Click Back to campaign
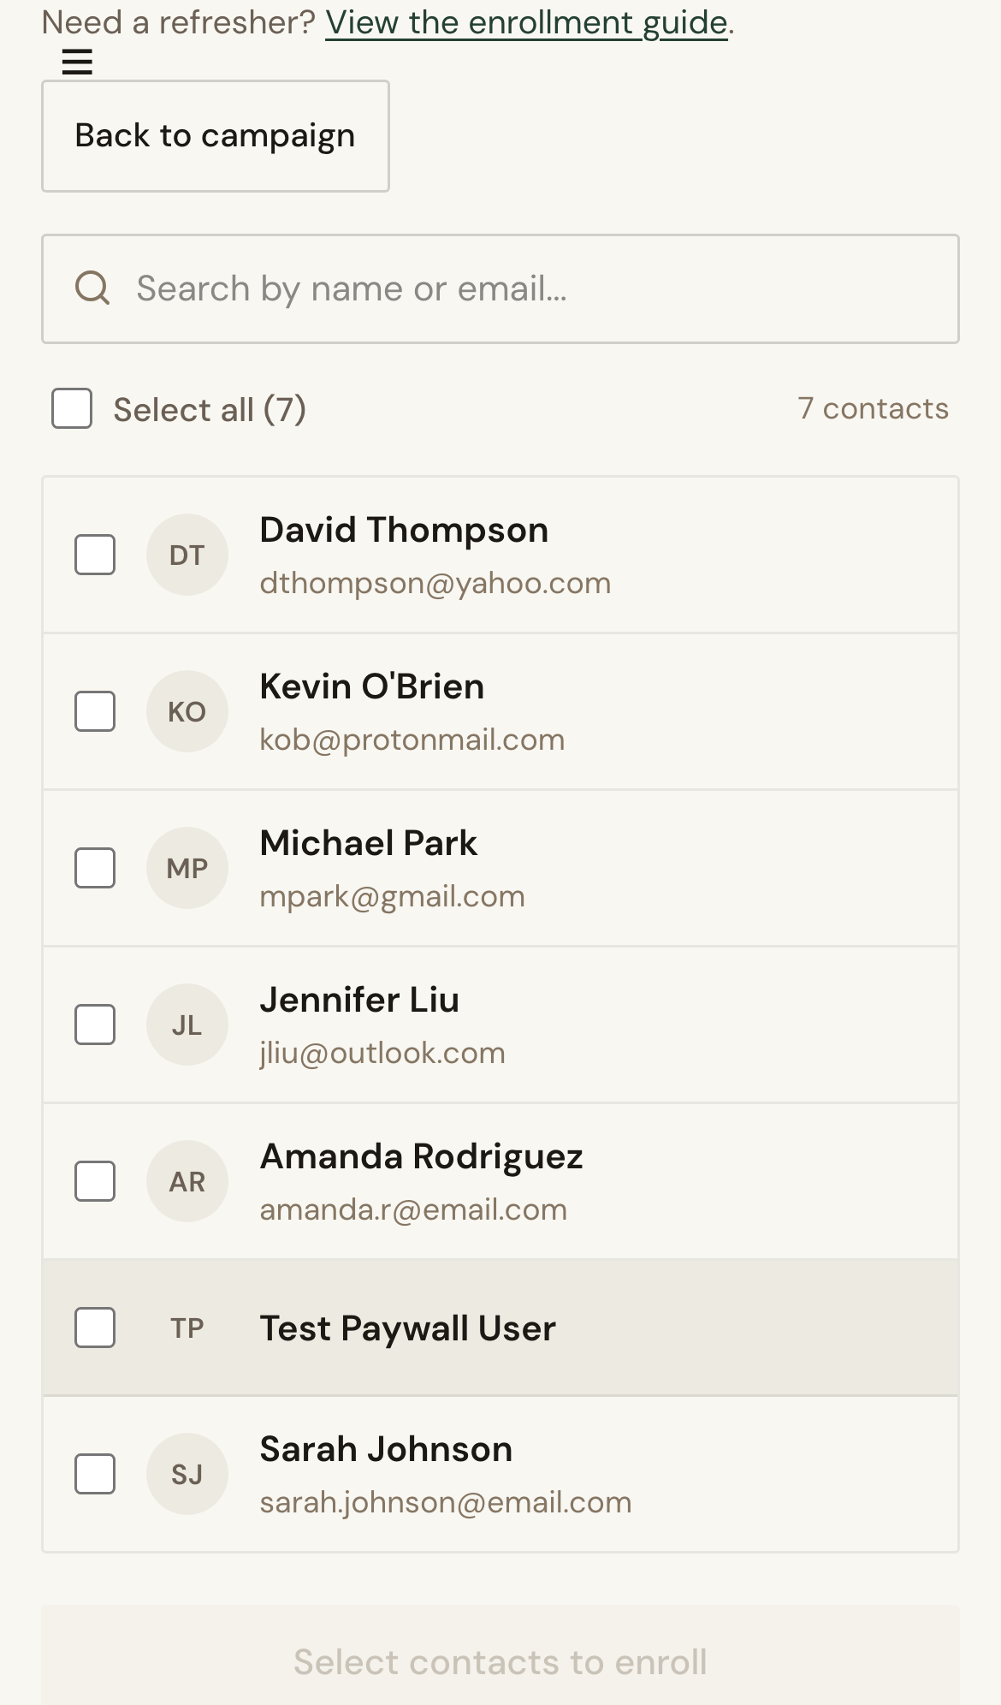The width and height of the screenshot is (1001, 1705). 215,135
